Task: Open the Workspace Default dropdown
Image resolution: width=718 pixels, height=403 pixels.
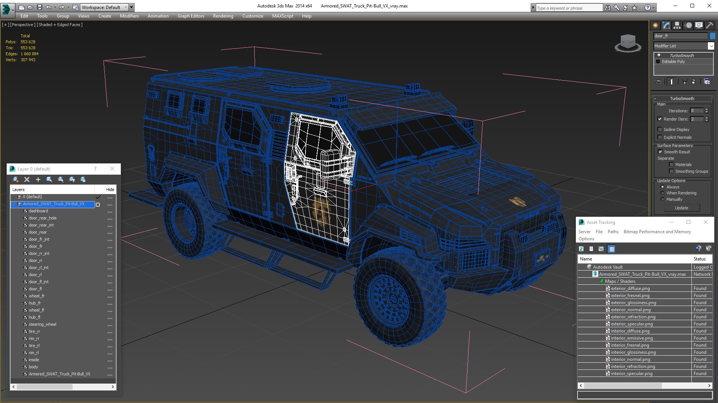Action: tap(104, 7)
